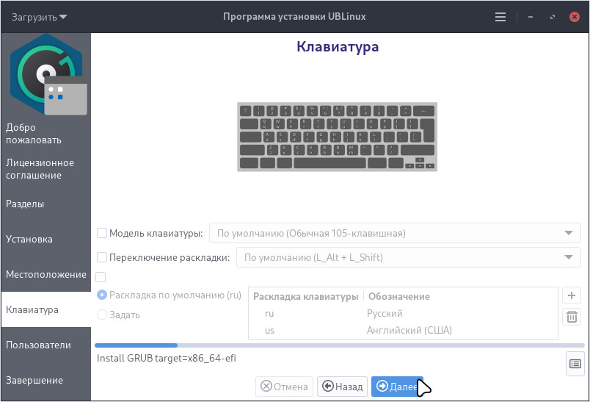
Task: Go to Добро пожаловать step
Action: [x=46, y=134]
